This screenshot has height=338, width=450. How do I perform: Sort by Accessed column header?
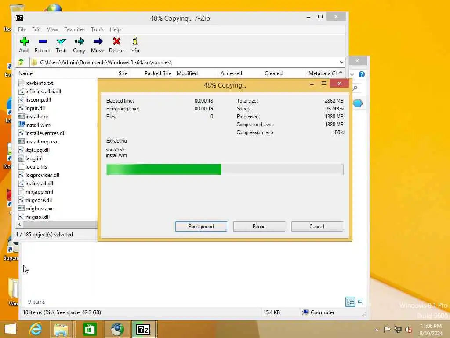click(231, 73)
